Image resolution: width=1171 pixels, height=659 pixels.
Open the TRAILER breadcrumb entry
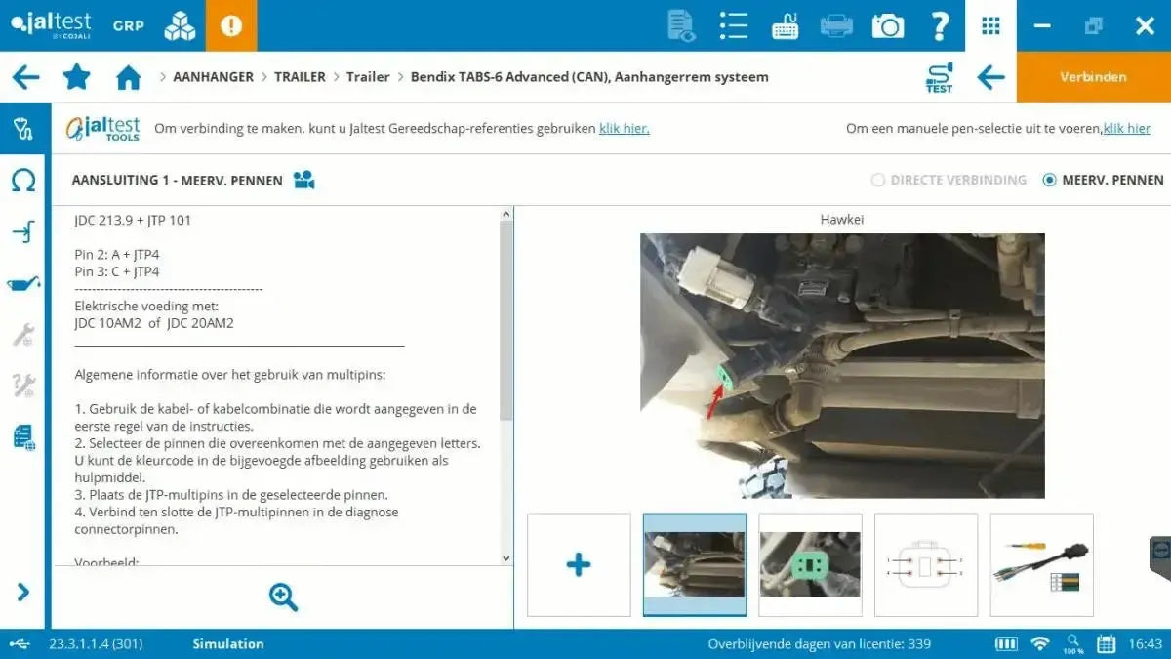(x=300, y=76)
